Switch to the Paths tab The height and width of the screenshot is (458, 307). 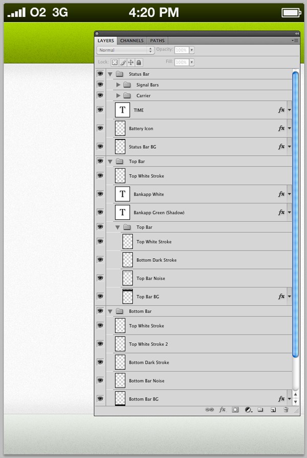(157, 40)
